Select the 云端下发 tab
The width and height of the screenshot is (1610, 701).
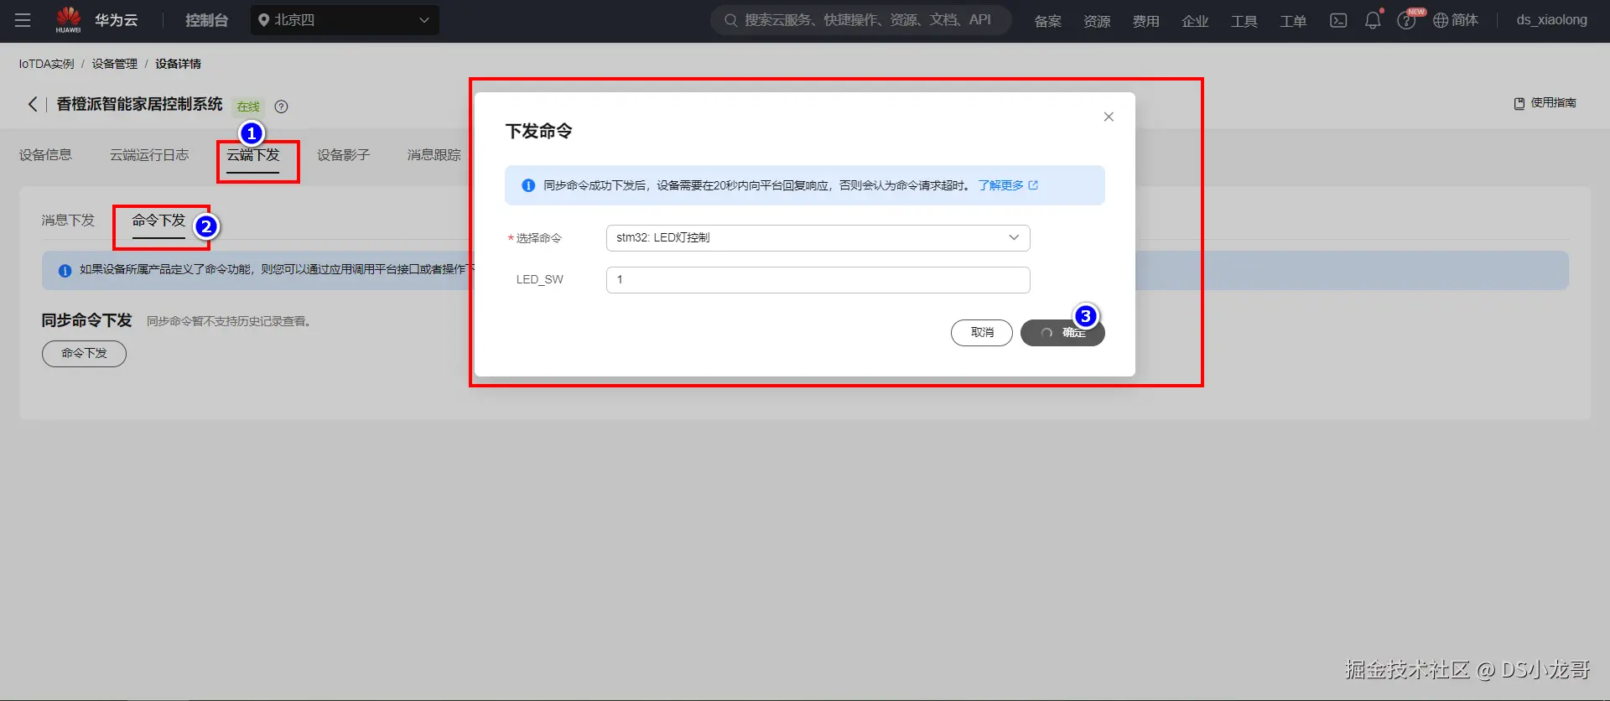253,155
